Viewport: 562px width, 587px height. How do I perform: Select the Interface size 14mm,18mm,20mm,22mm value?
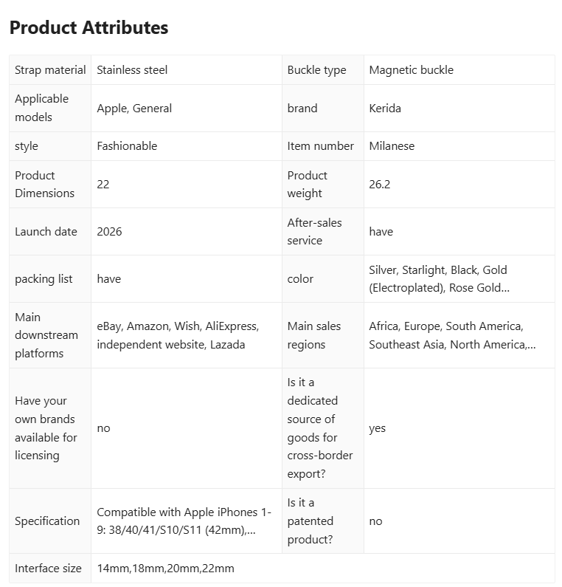(x=165, y=569)
